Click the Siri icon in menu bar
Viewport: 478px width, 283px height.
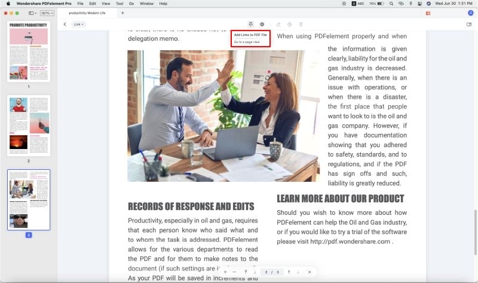428,4
